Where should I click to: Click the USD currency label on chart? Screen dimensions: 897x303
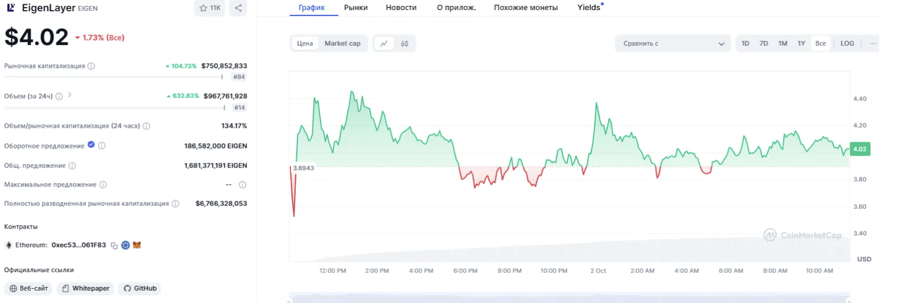[x=864, y=259]
